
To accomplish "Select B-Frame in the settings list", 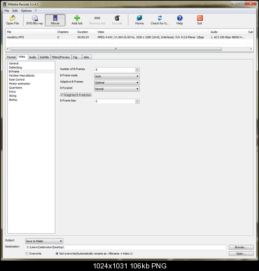I will pos(14,71).
